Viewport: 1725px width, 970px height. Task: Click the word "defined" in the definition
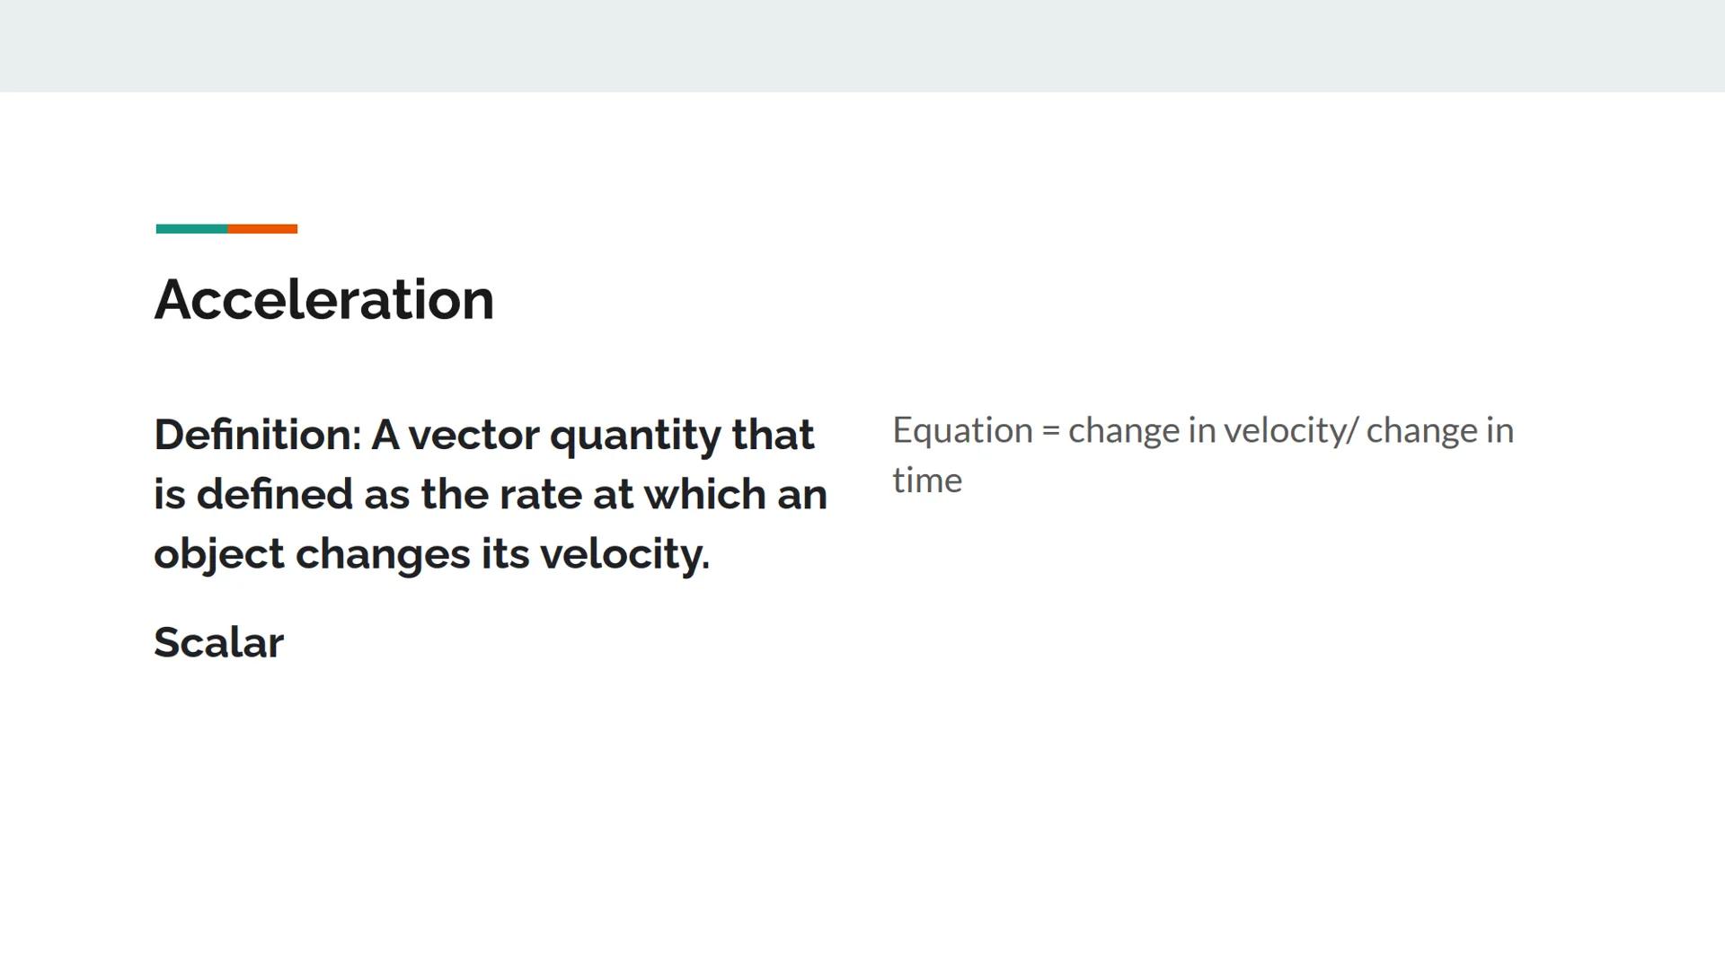(x=274, y=495)
